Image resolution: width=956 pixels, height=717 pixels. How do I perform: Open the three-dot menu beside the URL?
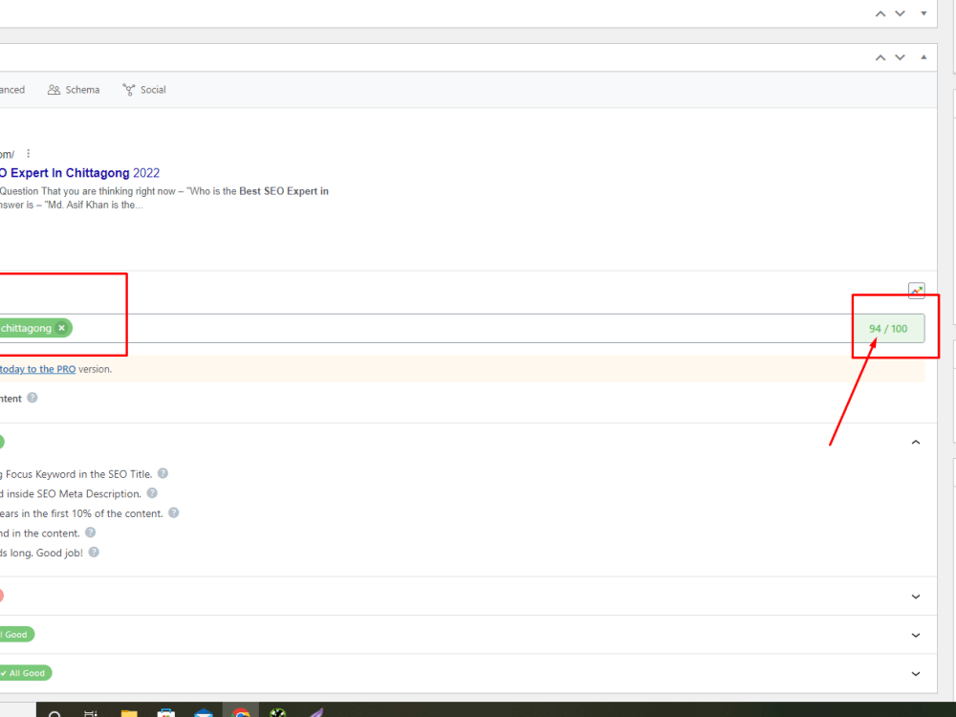(28, 154)
